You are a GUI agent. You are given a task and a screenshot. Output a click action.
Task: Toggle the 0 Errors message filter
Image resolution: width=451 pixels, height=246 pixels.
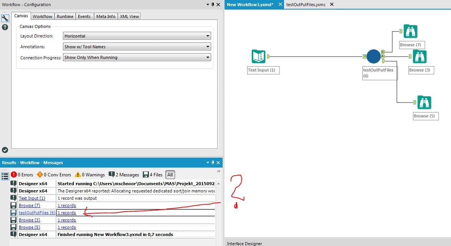pyautogui.click(x=22, y=174)
